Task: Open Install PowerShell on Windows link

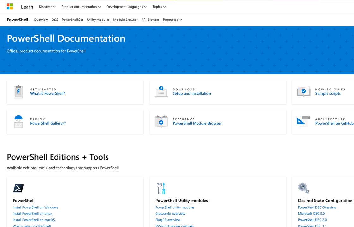Action: click(x=35, y=207)
